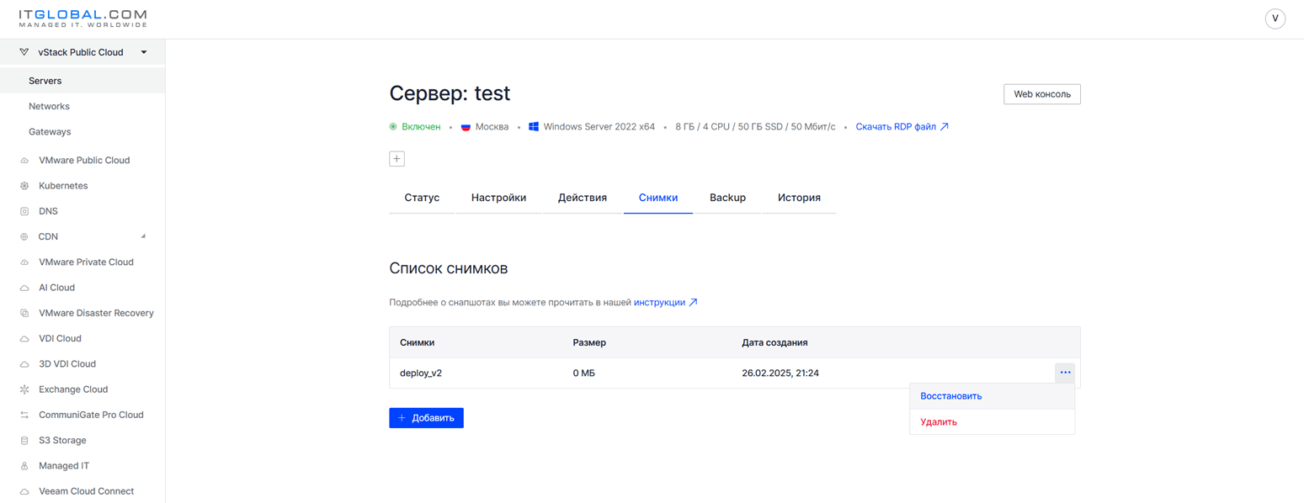Screen dimensions: 1304x503
Task: Click the S3 Storage icon
Action: [x=24, y=441]
